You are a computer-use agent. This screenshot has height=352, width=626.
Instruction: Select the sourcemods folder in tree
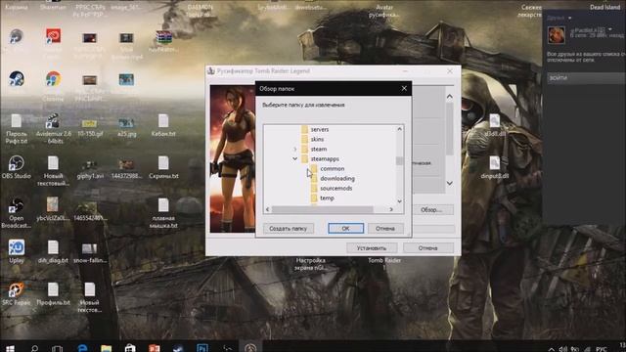[332, 189]
